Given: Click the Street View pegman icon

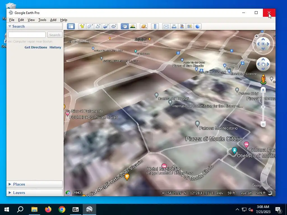Looking at the screenshot, I should [x=263, y=79].
